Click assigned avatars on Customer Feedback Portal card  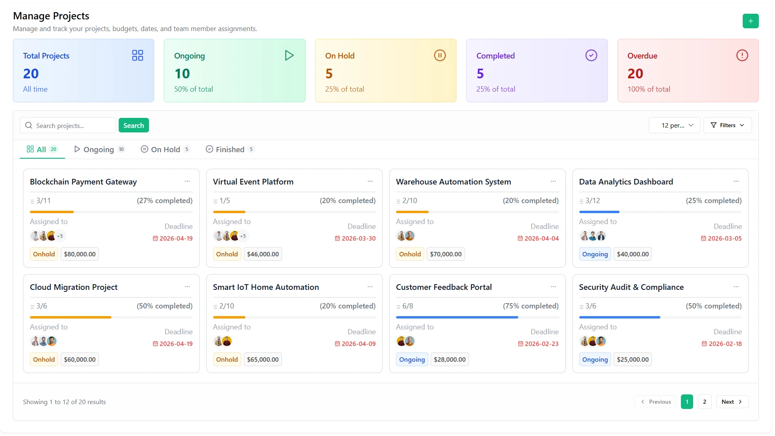point(406,342)
